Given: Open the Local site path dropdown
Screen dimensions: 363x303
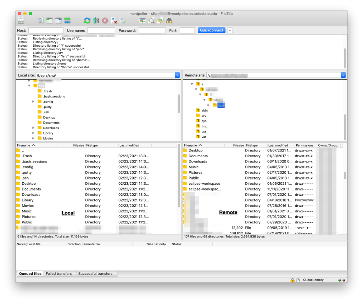Looking at the screenshot, I should click(177, 75).
